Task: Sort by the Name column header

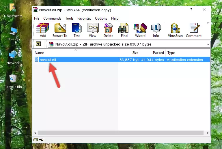Action: click(x=76, y=52)
